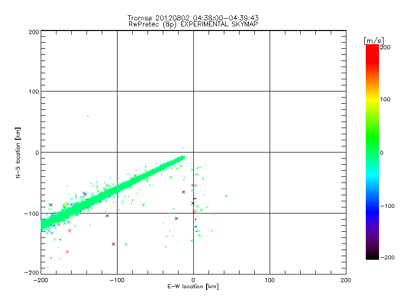Click the colorbar label '200' at top
407x305 pixels.
[385, 47]
